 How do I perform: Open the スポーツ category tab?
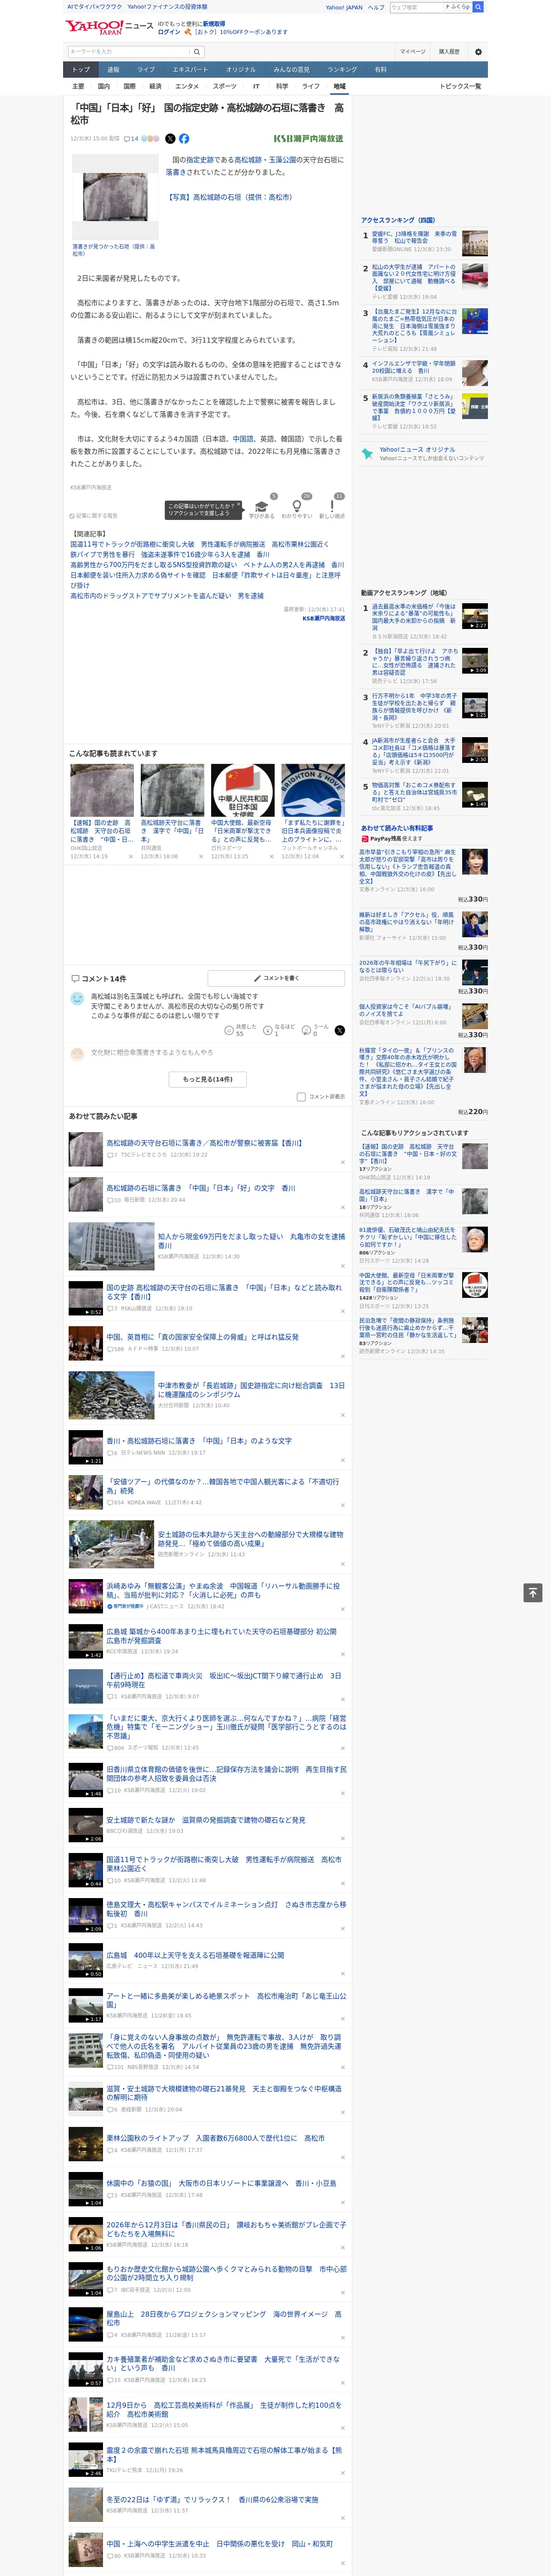(224, 86)
